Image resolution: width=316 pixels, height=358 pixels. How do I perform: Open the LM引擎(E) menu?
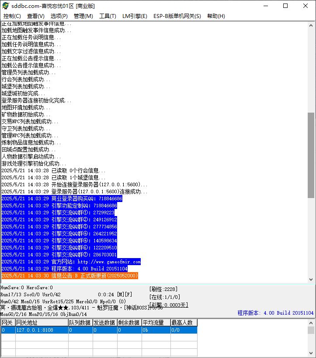tap(135, 16)
